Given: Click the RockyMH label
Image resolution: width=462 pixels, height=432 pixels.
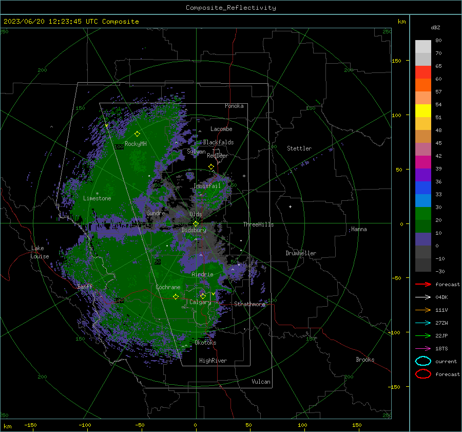Looking at the screenshot, I should click(x=136, y=144).
